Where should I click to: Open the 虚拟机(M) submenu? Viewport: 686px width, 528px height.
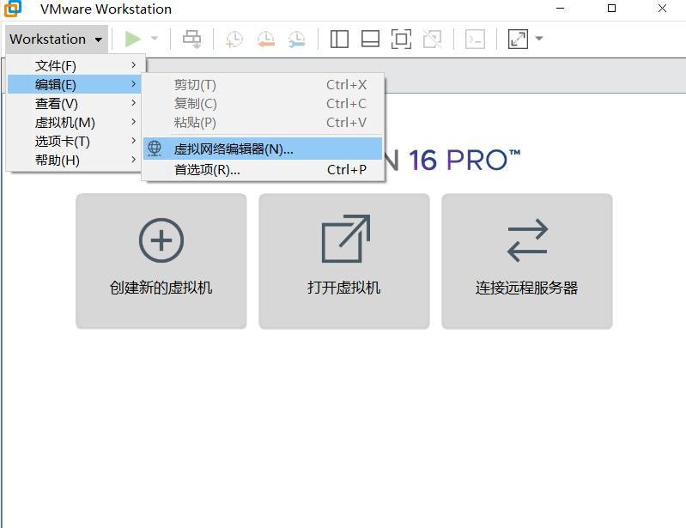[74, 122]
